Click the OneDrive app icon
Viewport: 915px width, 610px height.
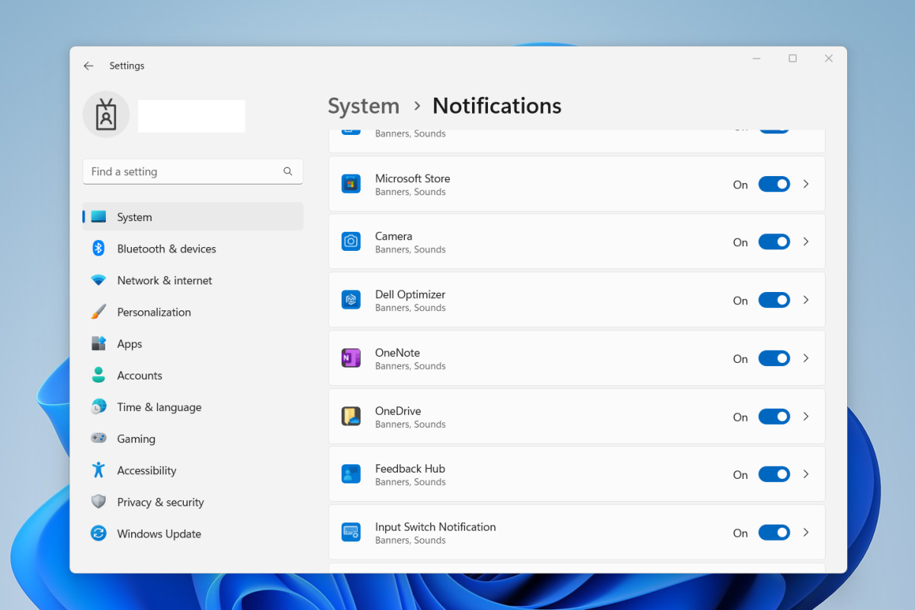[x=351, y=416]
